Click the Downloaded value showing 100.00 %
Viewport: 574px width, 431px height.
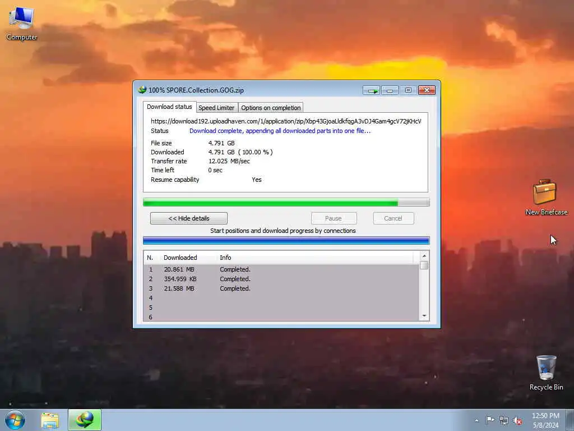(x=240, y=152)
